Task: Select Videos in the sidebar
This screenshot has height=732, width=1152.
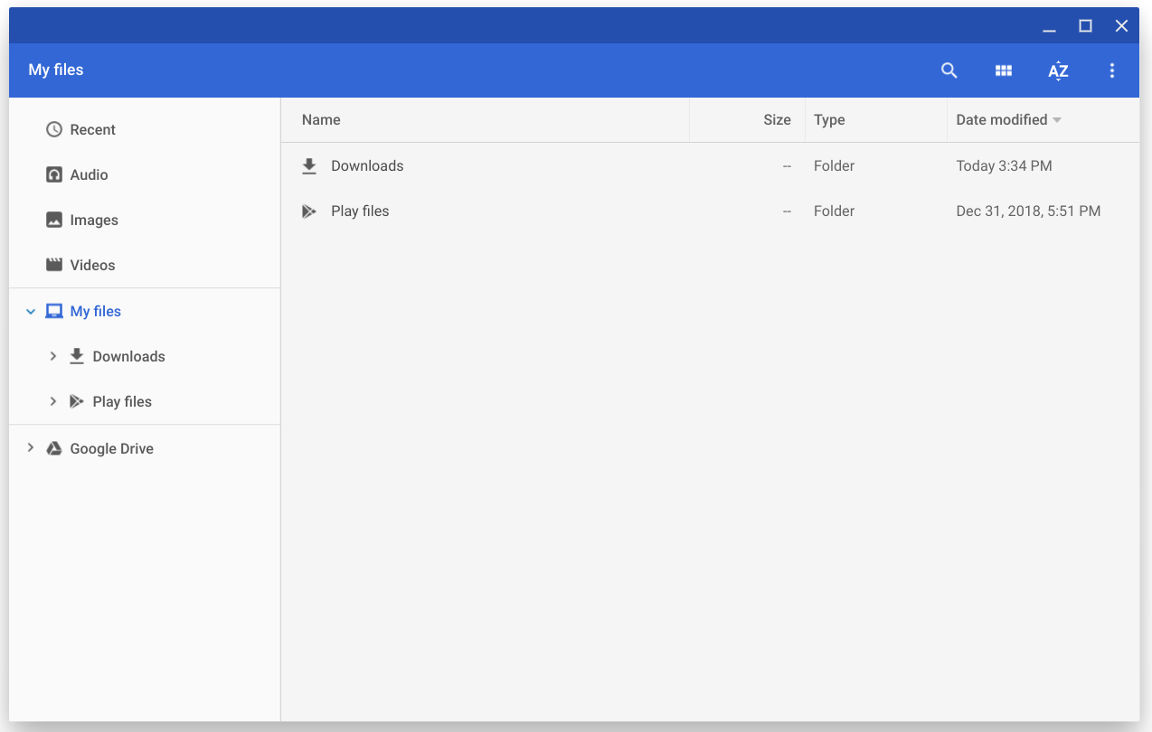Action: [92, 265]
